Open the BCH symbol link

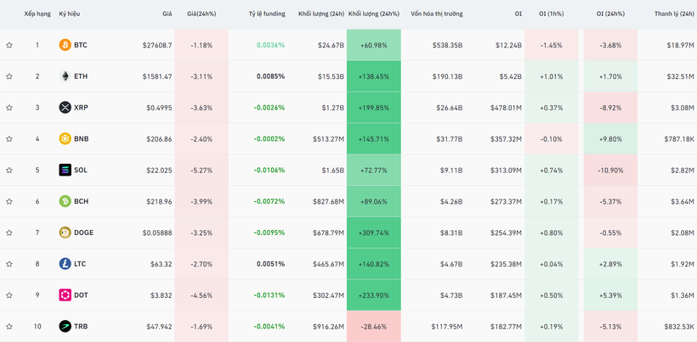point(81,202)
